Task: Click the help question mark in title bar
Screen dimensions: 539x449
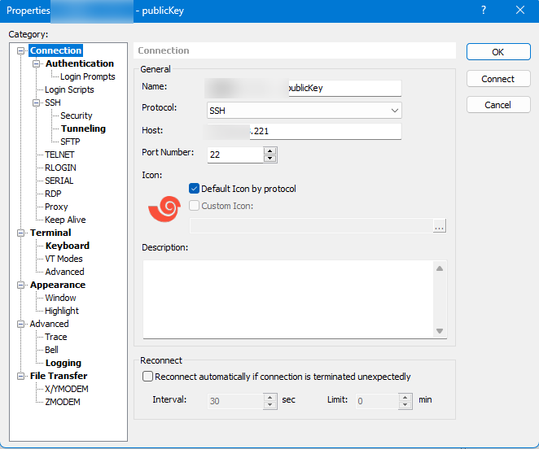Action: tap(484, 10)
